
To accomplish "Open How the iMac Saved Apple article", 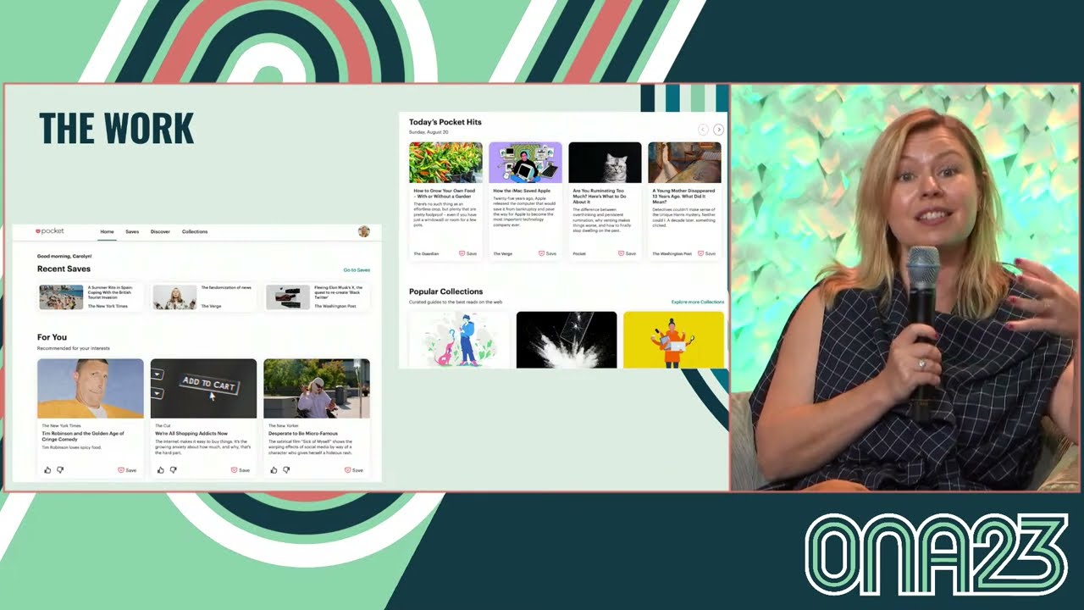I will click(522, 191).
